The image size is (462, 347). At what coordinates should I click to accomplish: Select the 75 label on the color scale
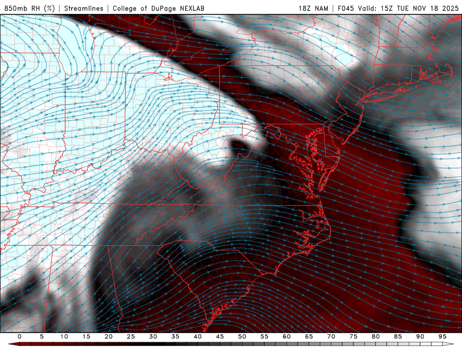(x=353, y=337)
